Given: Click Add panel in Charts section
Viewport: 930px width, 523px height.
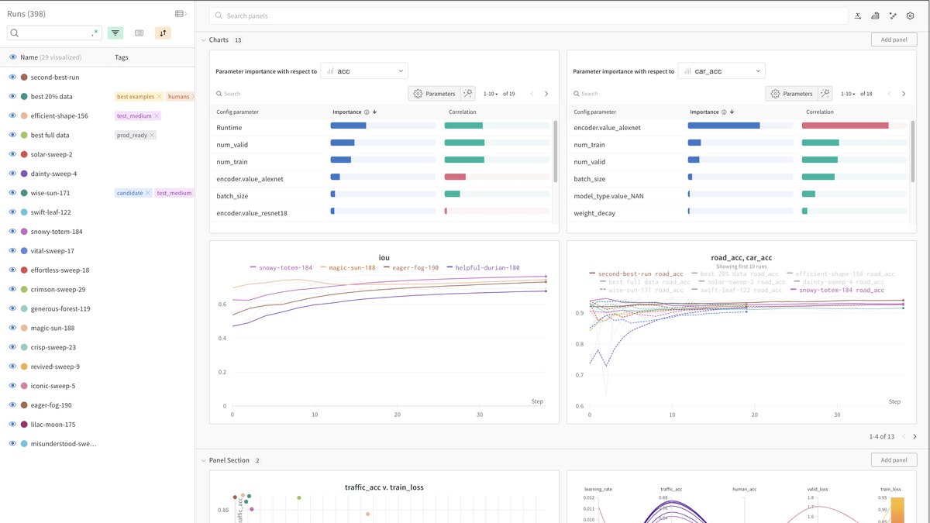Looking at the screenshot, I should point(894,40).
